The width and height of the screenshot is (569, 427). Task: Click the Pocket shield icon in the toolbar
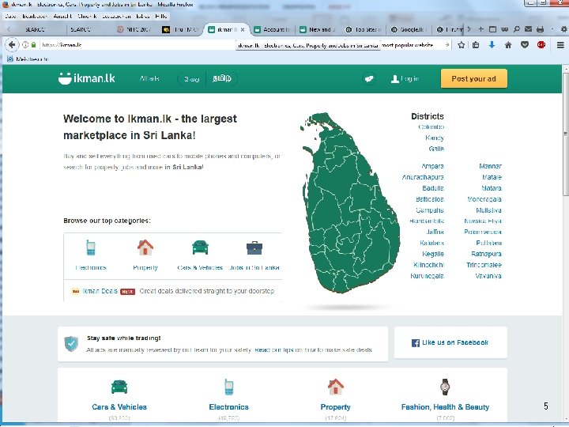pyautogui.click(x=525, y=44)
